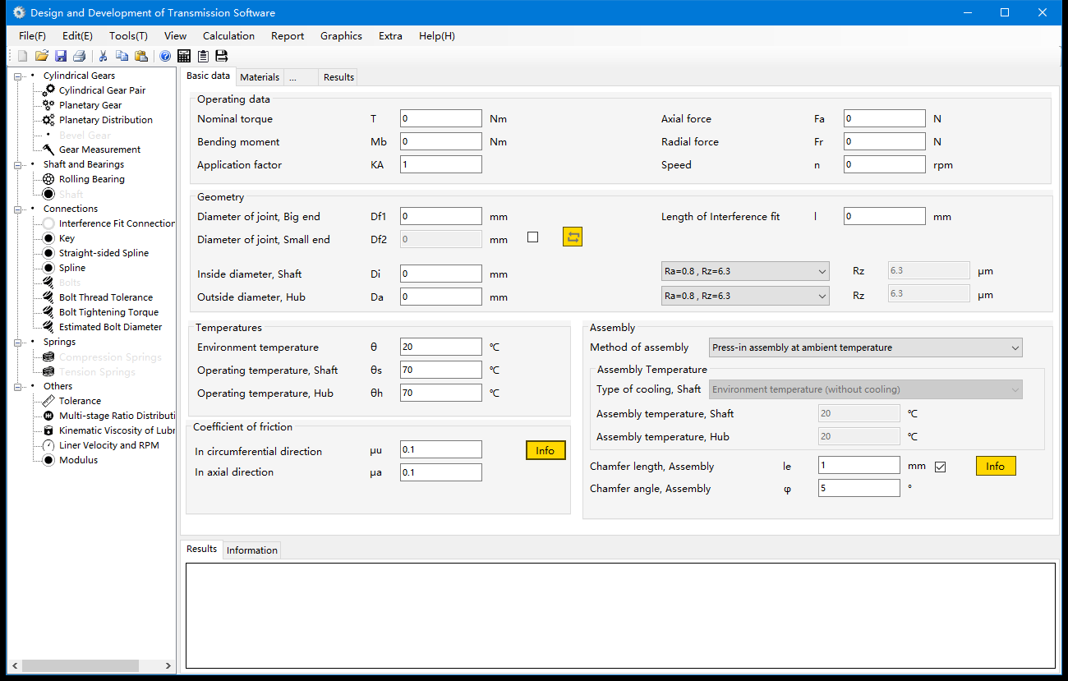Image resolution: width=1068 pixels, height=681 pixels.
Task: Collapse the Shaft and Bearings tree node
Action: point(18,165)
